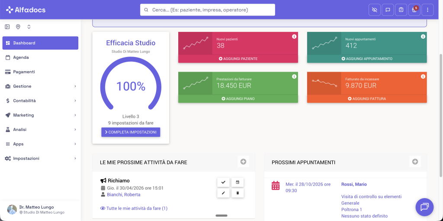This screenshot has height=221, width=443.
Task: Open Agenda from the sidebar
Action: [40, 57]
